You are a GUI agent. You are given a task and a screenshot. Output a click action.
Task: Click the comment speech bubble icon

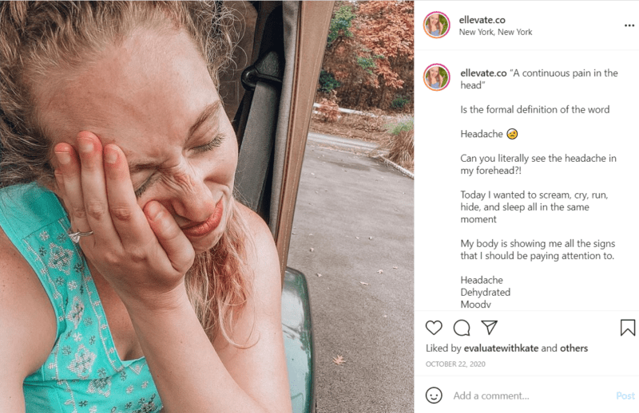tap(462, 328)
